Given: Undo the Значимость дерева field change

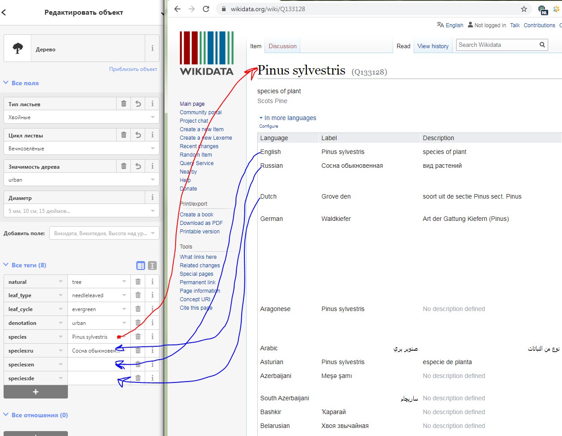Looking at the screenshot, I should (138, 166).
